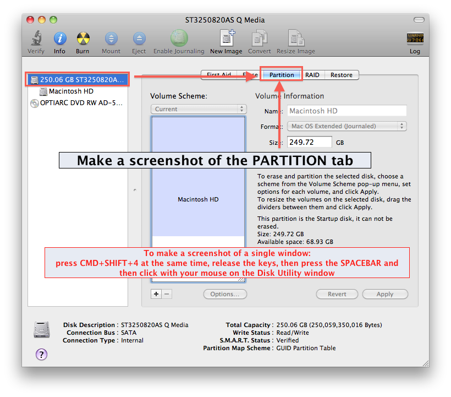Switch to the RAID tab
This screenshot has height=397, width=451.
(312, 75)
